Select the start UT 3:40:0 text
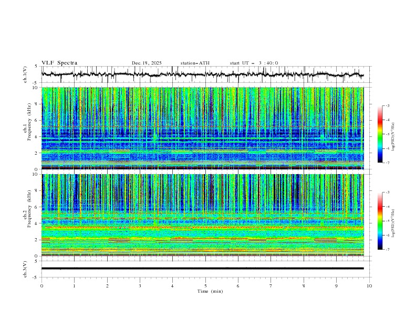 pos(254,63)
